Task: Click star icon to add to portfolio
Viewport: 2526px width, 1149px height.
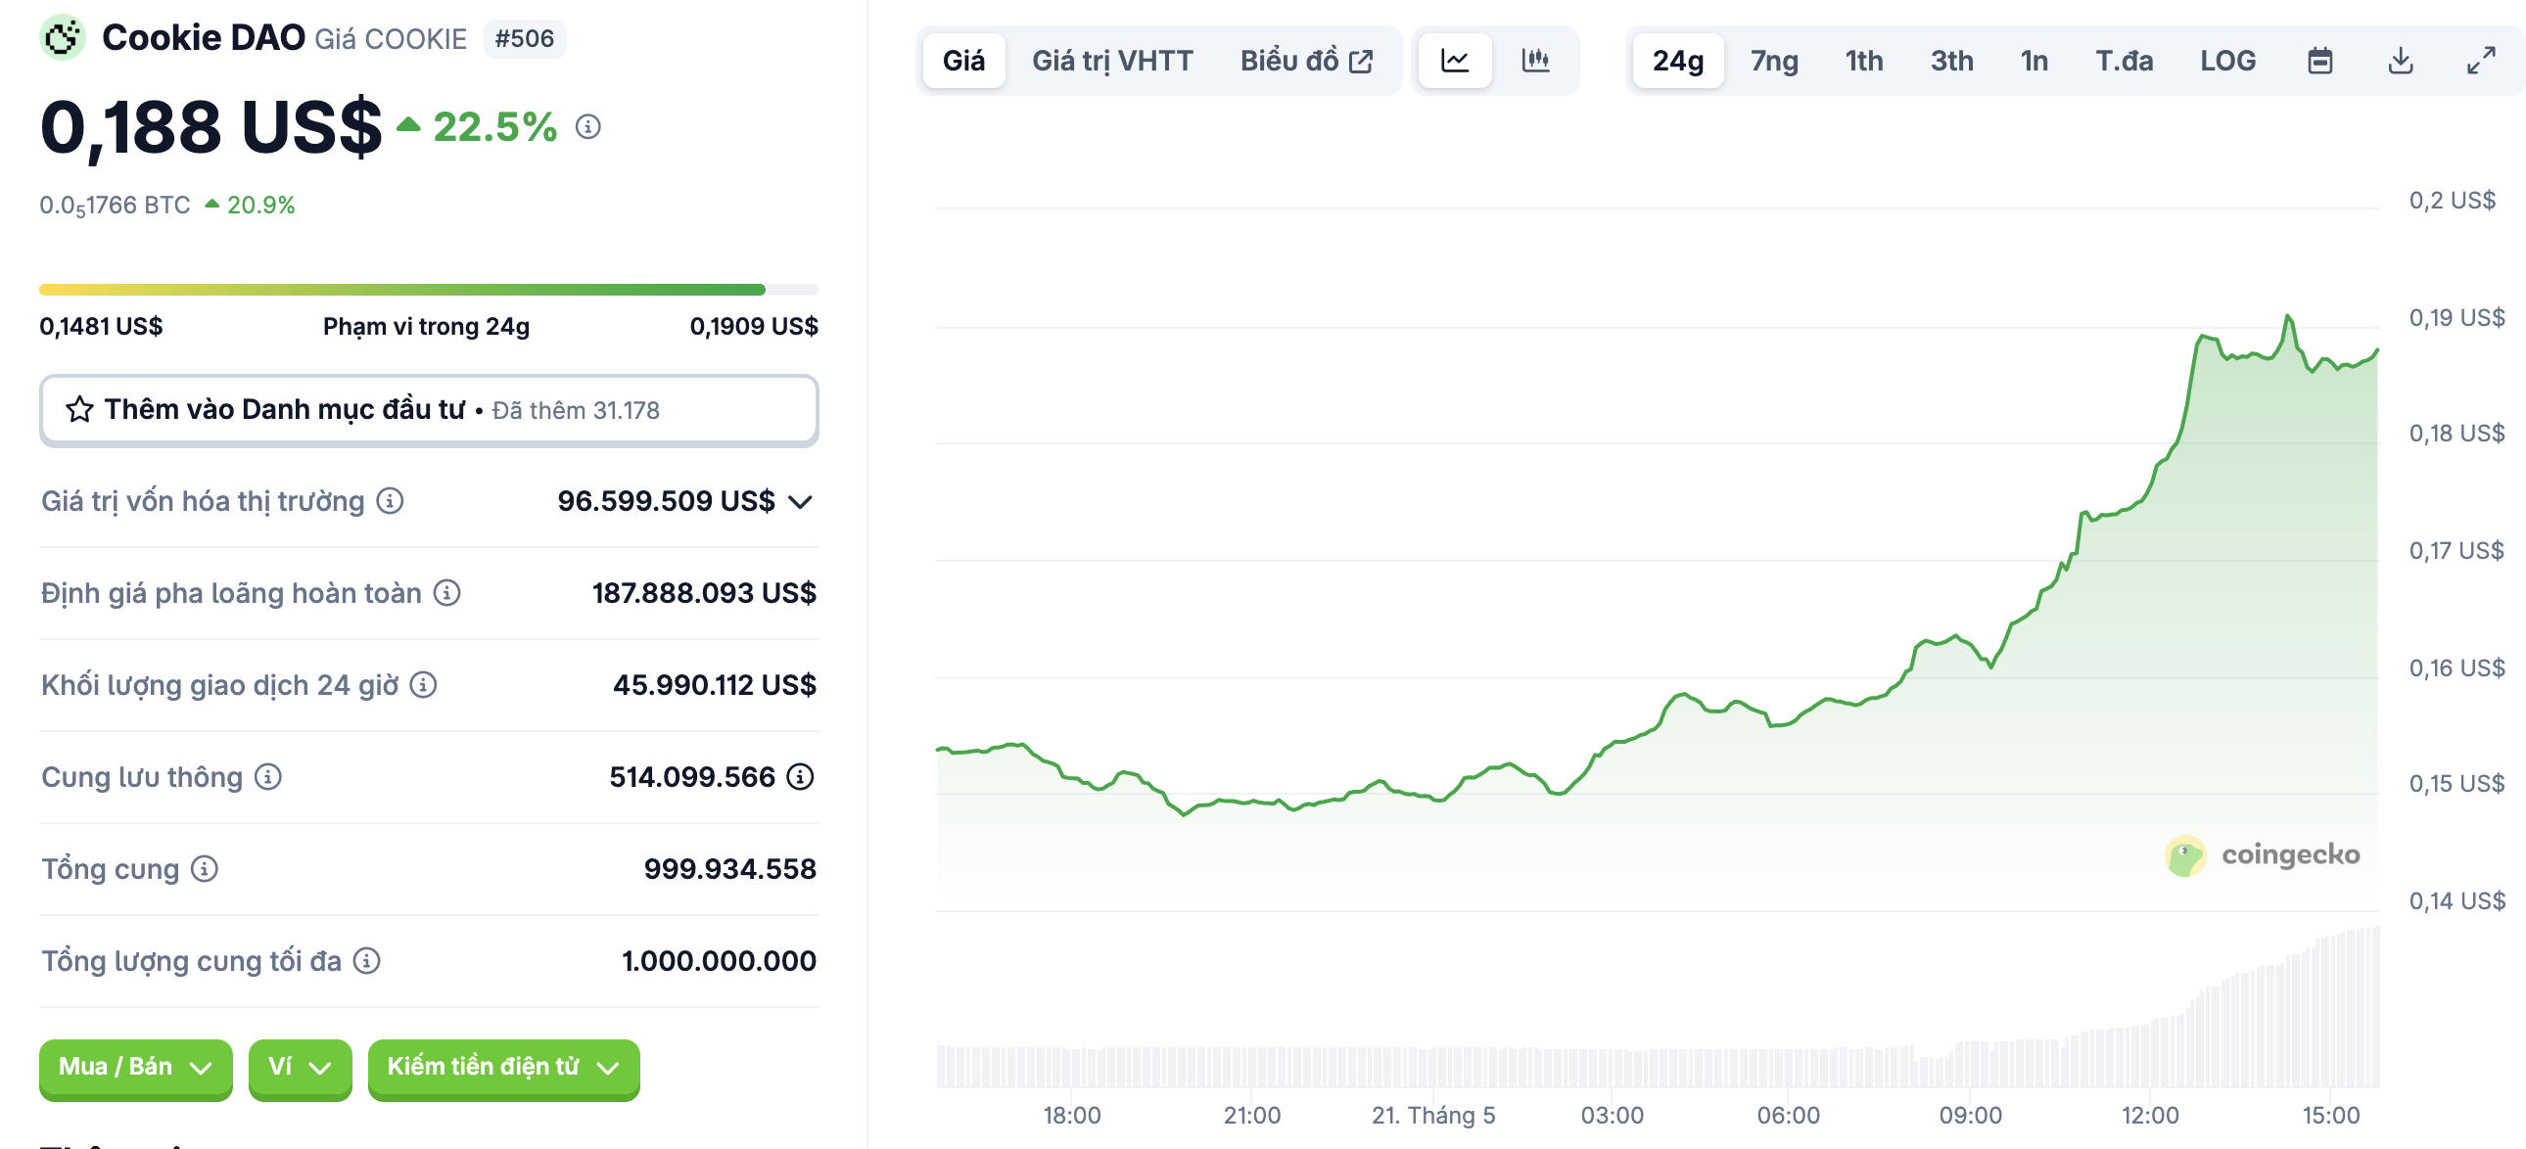Action: (x=79, y=410)
